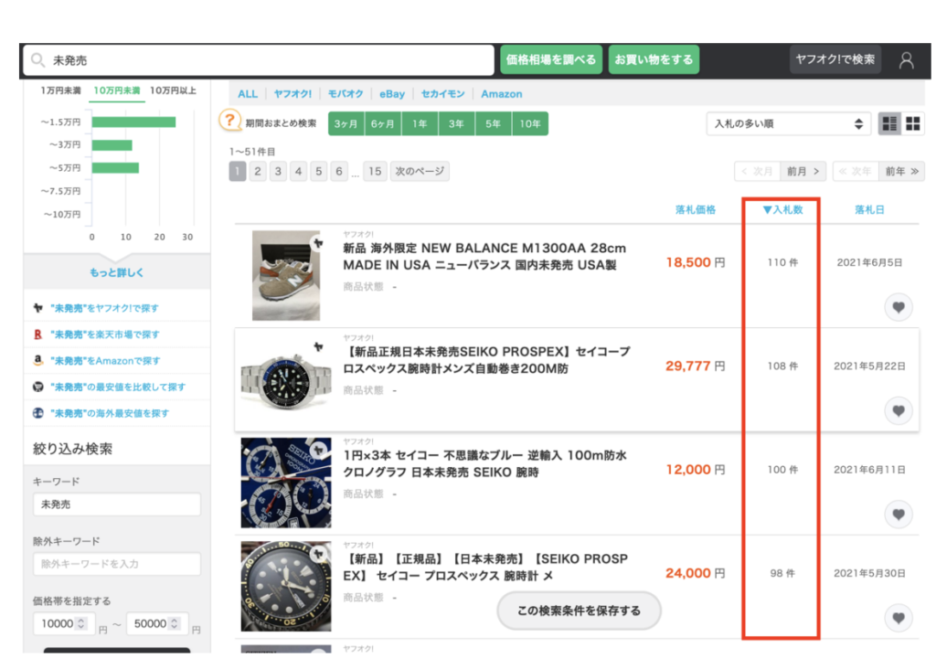Click the 価格相場を調べる button
Image resolution: width=936 pixels, height=669 pixels.
coord(551,60)
